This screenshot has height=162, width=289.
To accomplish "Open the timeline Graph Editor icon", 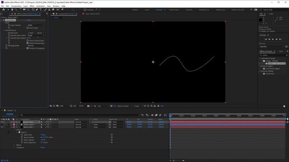I will 165,115.
